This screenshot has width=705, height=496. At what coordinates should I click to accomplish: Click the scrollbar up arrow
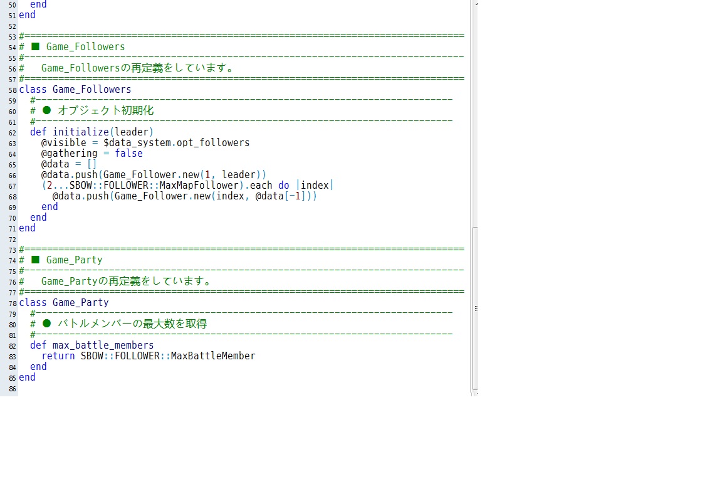475,3
